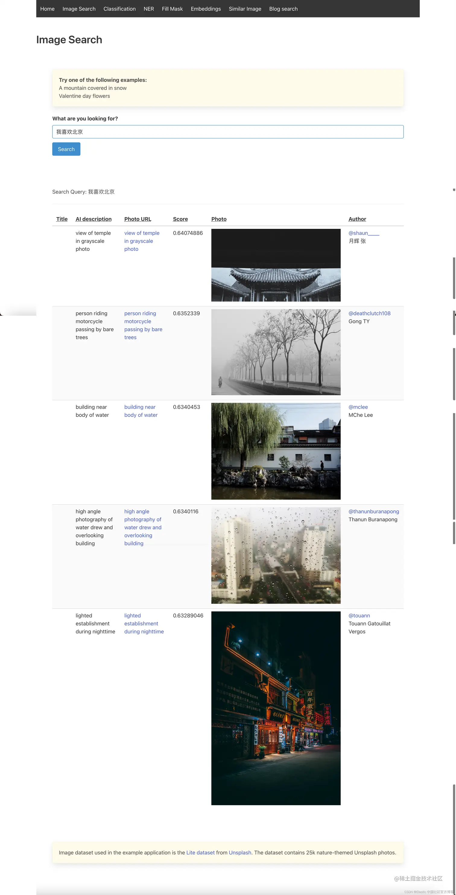The width and height of the screenshot is (456, 895).
Task: Click the neon-lit night street photo
Action: click(276, 708)
